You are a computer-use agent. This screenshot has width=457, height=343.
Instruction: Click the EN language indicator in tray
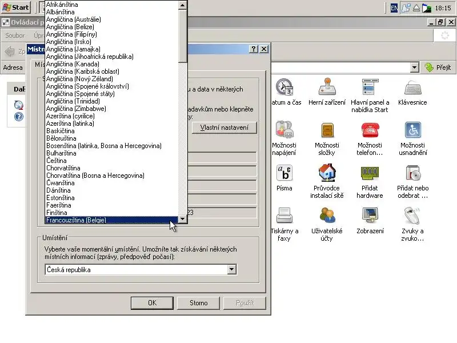tap(394, 8)
